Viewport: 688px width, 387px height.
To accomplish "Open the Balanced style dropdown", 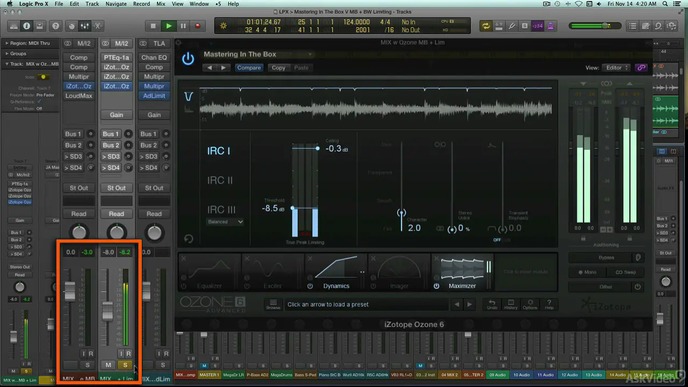I will pyautogui.click(x=225, y=221).
